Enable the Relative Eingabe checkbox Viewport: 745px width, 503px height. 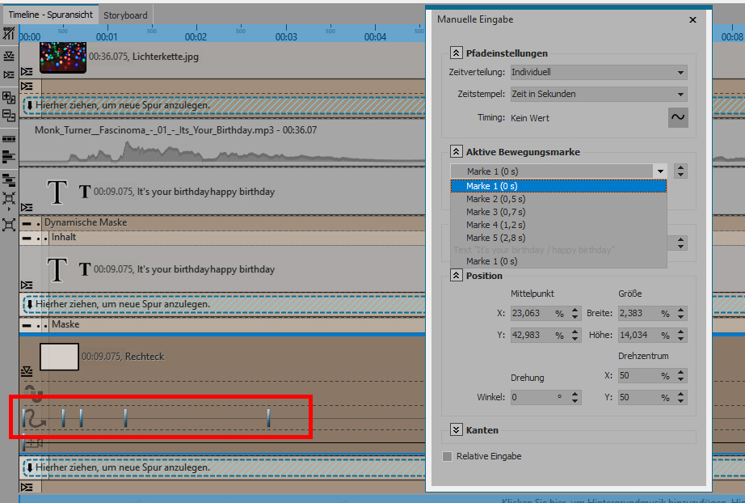click(448, 456)
